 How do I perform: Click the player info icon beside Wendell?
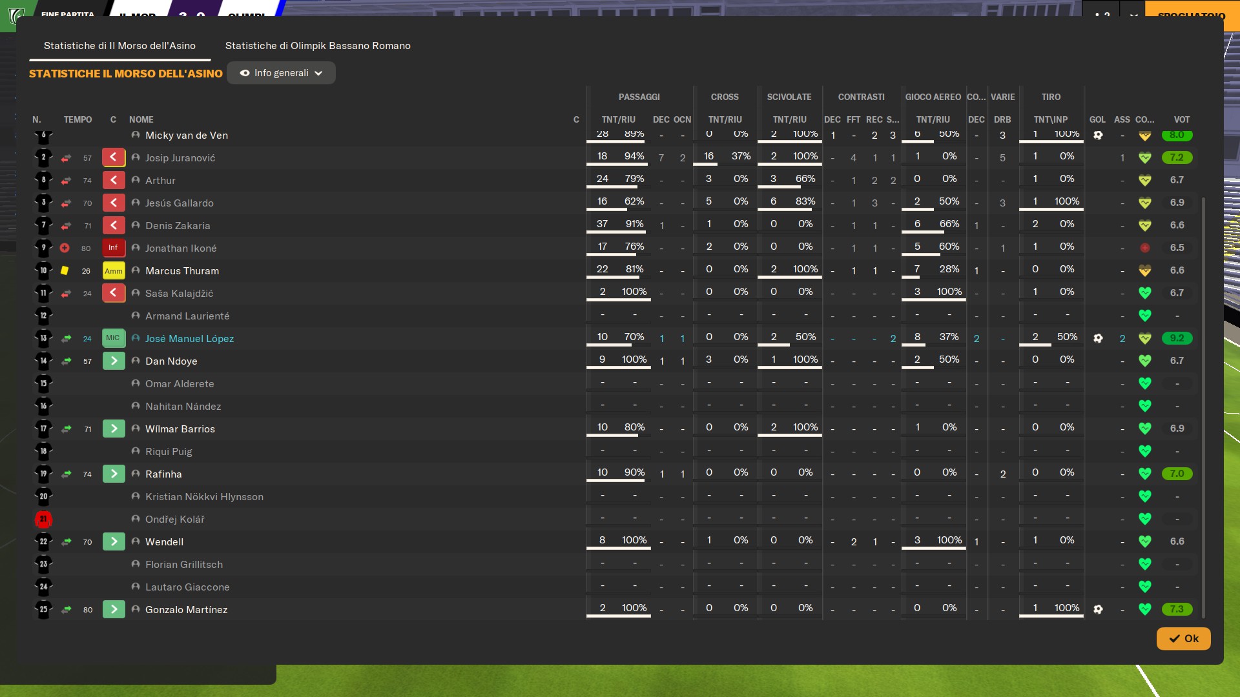pos(136,541)
